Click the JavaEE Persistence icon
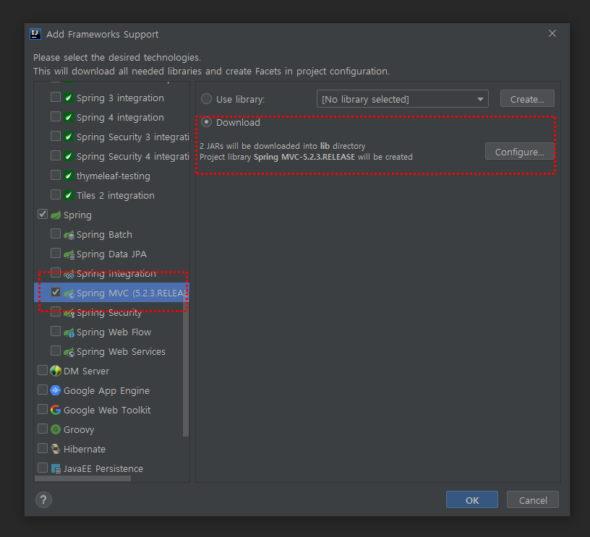590x537 pixels. click(x=56, y=468)
